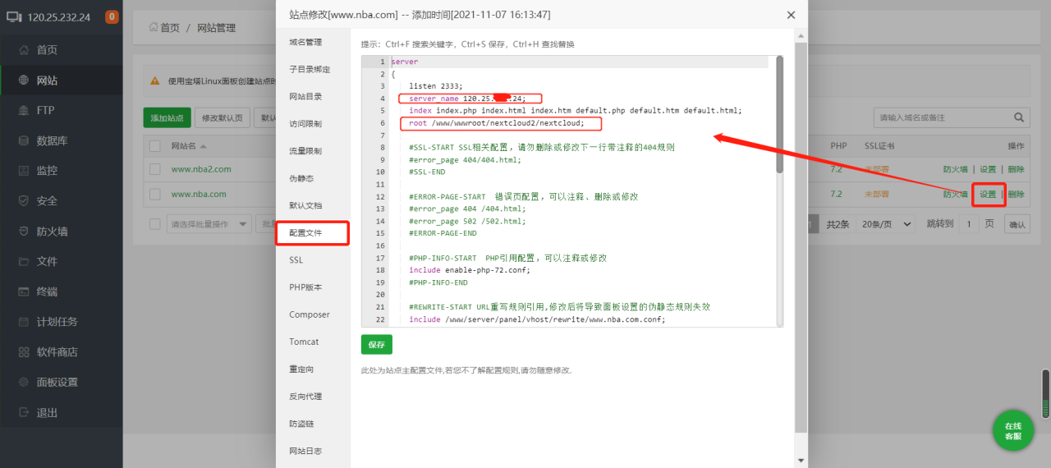Viewport: 1051px width, 468px height.
Task: Open the FTP sidebar icon
Action: pyautogui.click(x=25, y=110)
